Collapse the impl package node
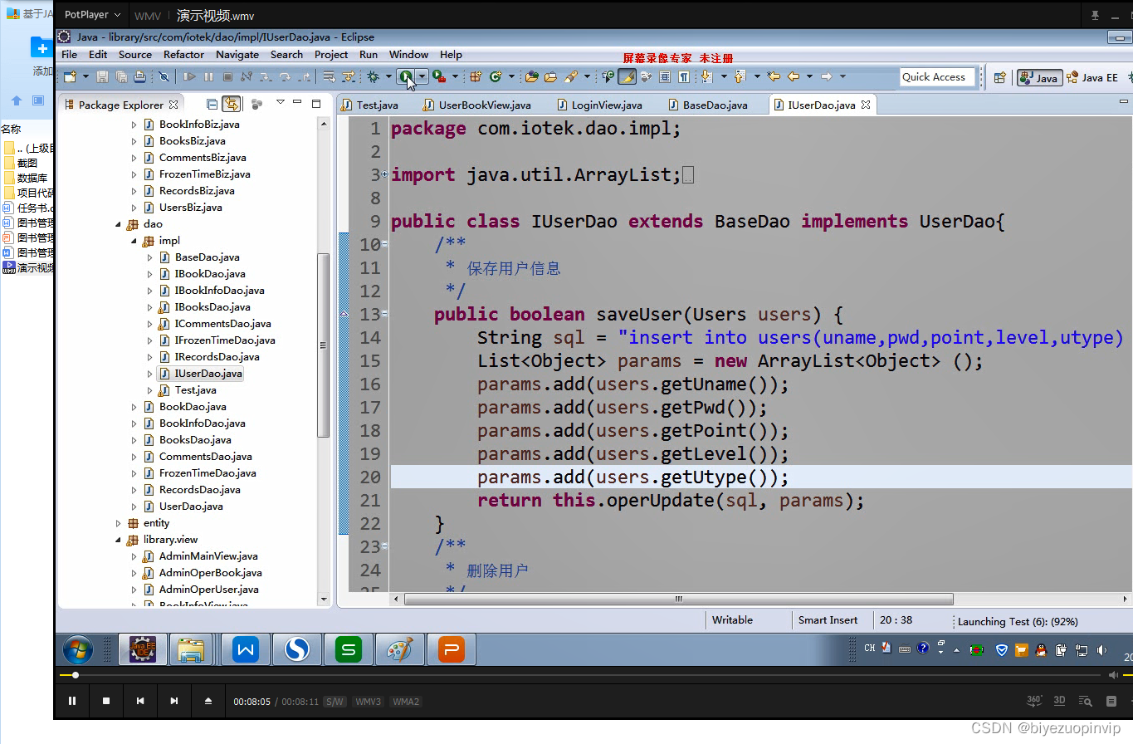1133x744 pixels. click(134, 241)
